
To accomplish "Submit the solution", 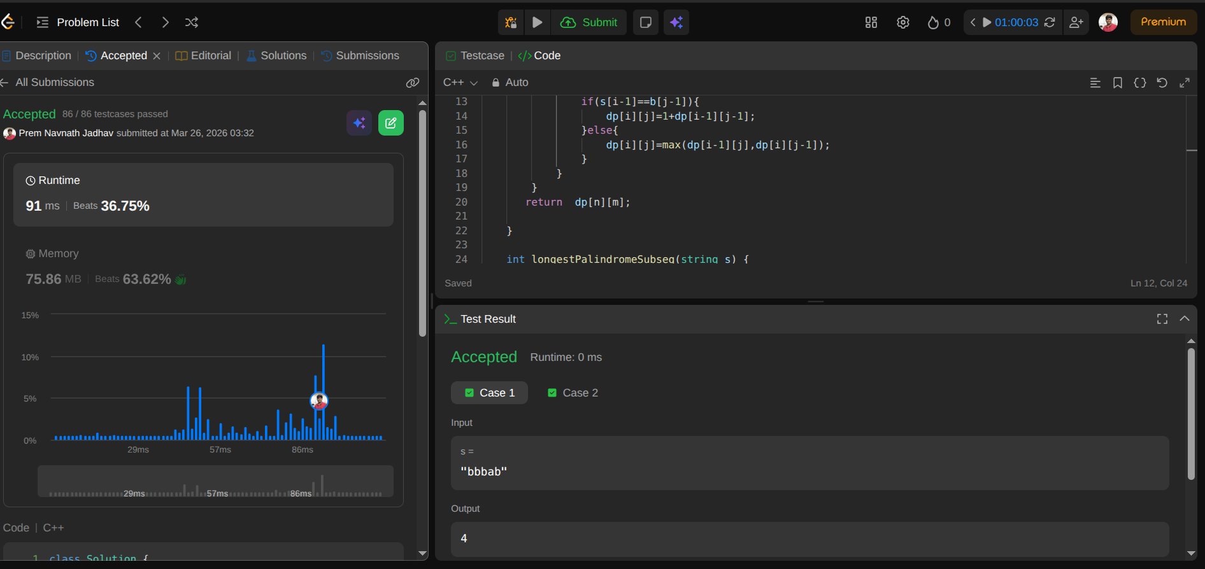I will pyautogui.click(x=589, y=22).
